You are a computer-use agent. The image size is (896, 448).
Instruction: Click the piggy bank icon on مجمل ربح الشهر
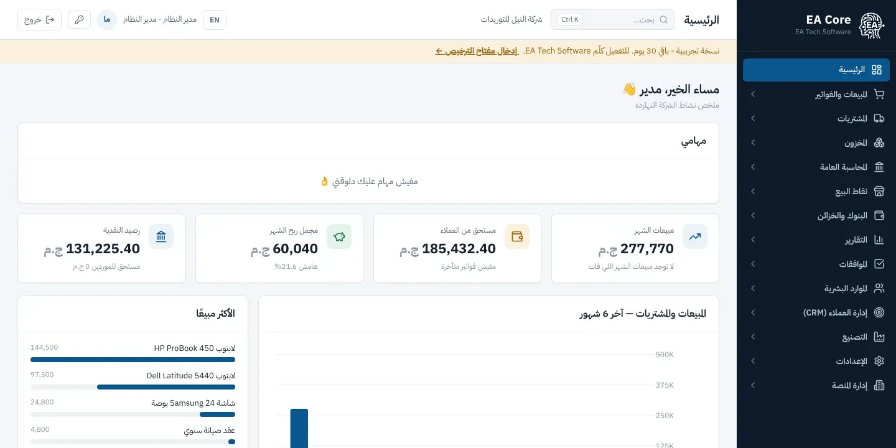click(x=339, y=236)
